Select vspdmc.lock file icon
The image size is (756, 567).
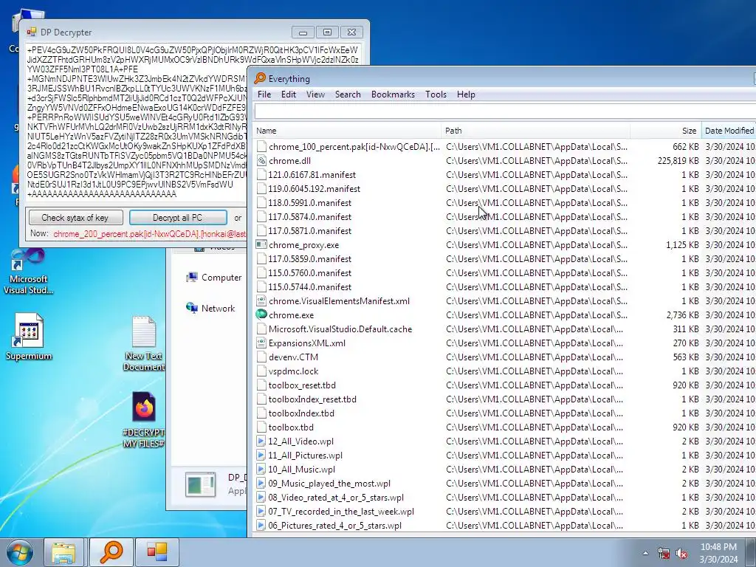coord(261,371)
